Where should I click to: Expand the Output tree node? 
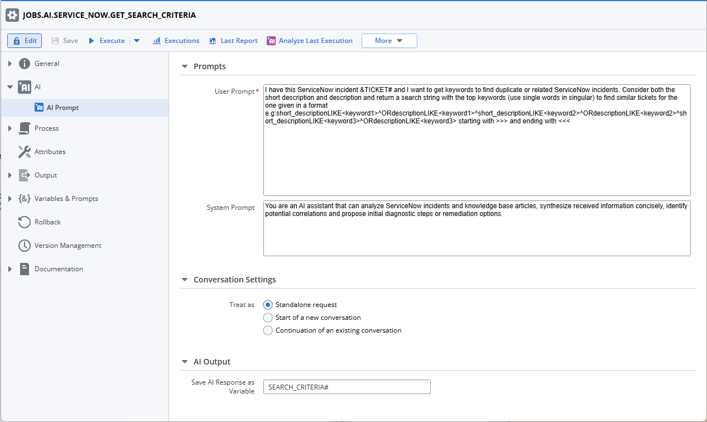click(10, 175)
